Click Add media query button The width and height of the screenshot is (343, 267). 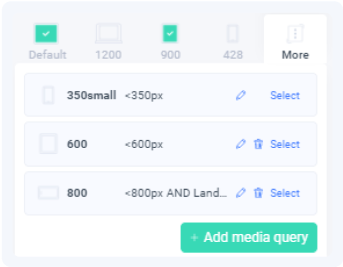tap(249, 238)
